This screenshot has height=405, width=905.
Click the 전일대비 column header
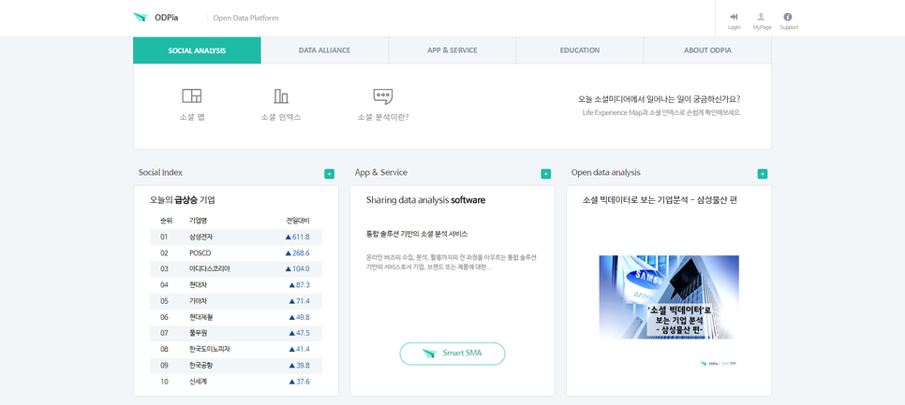[298, 221]
